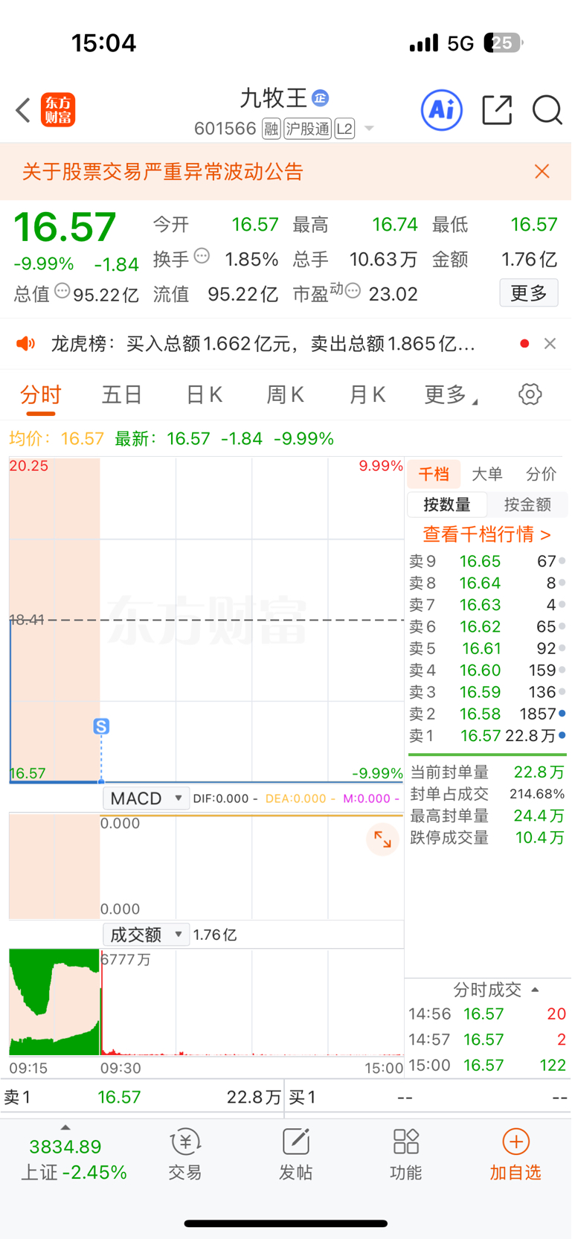Select the 千档 order book tab
The width and height of the screenshot is (572, 1239).
(434, 474)
